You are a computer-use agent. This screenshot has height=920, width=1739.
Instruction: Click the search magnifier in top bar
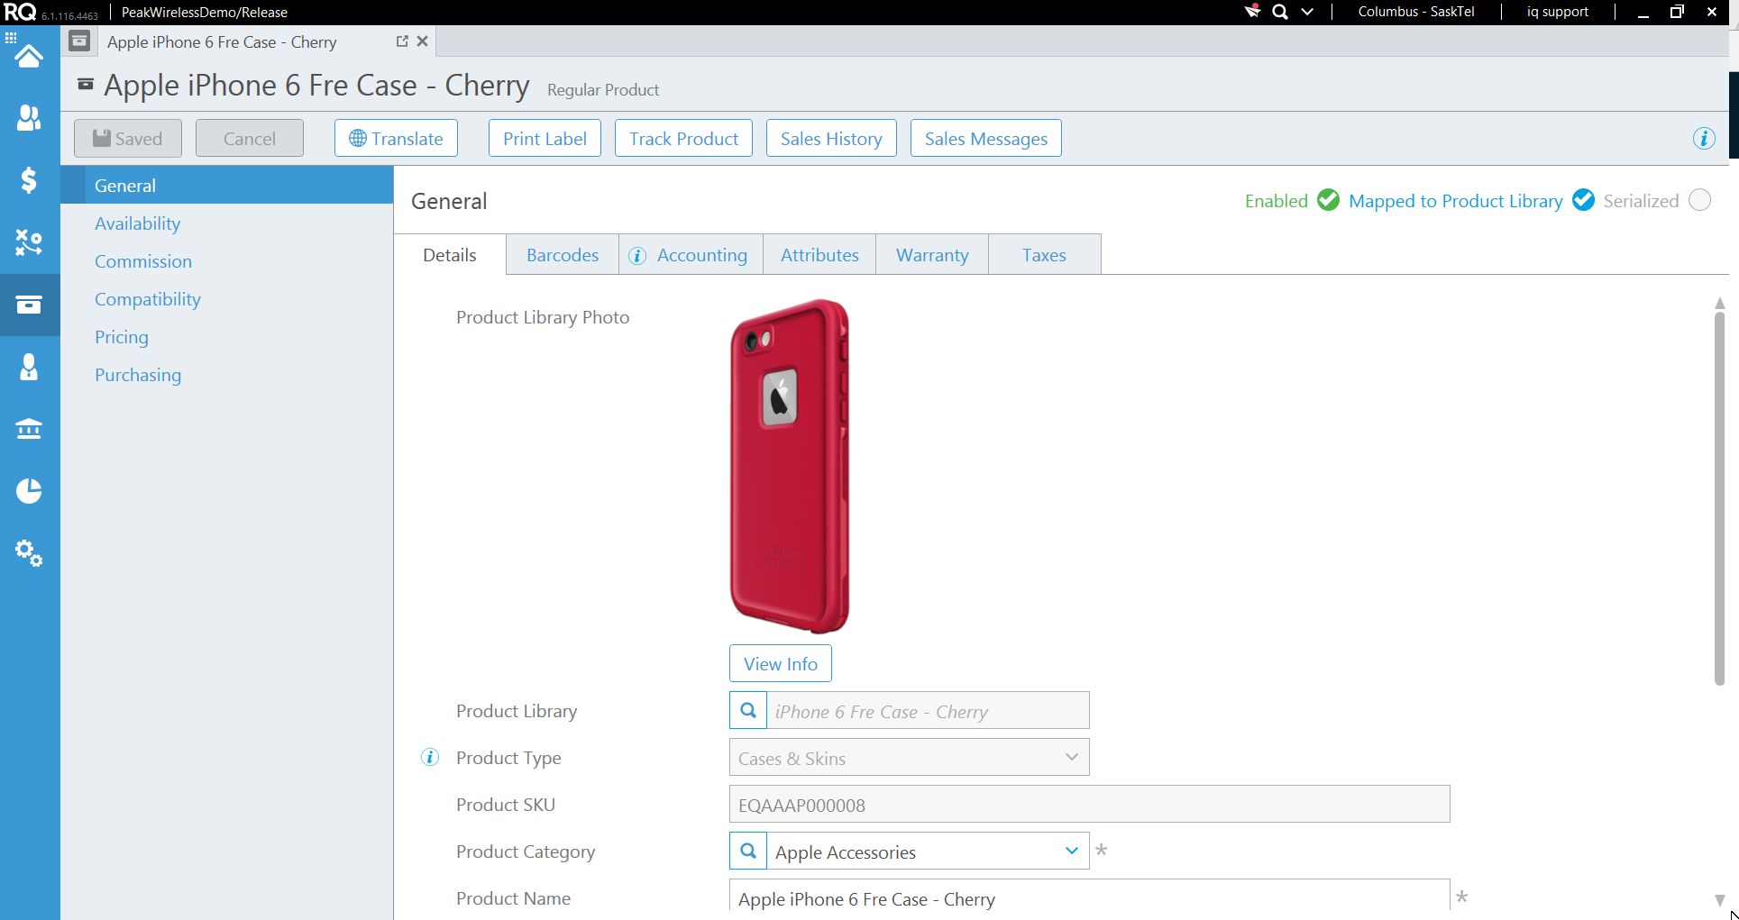(1279, 12)
